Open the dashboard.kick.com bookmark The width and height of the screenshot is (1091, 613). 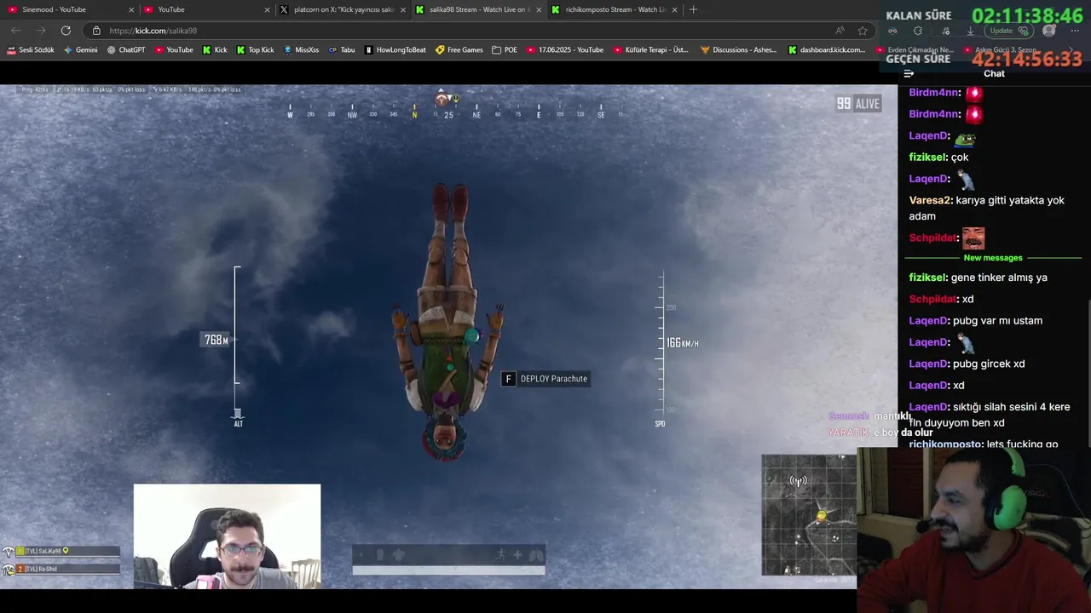coord(828,50)
